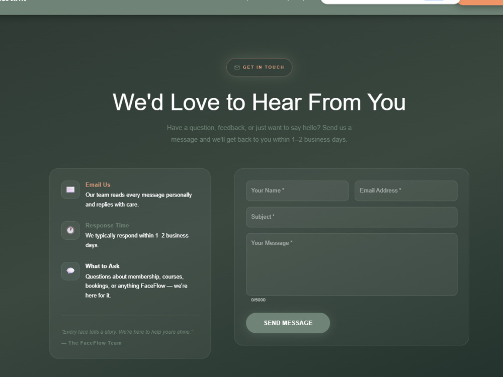Click the 0/5000 character counter

258,300
